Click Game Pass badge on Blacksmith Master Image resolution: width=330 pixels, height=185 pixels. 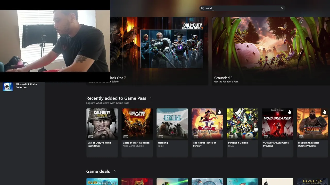coord(301,137)
